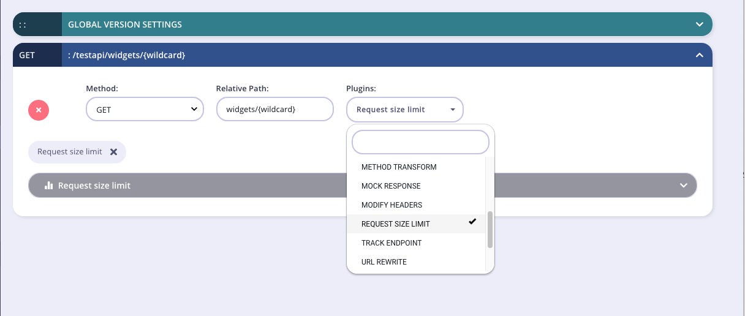Click the GET method label in endpoint header
Viewport: 745px width, 316px height.
[x=28, y=55]
